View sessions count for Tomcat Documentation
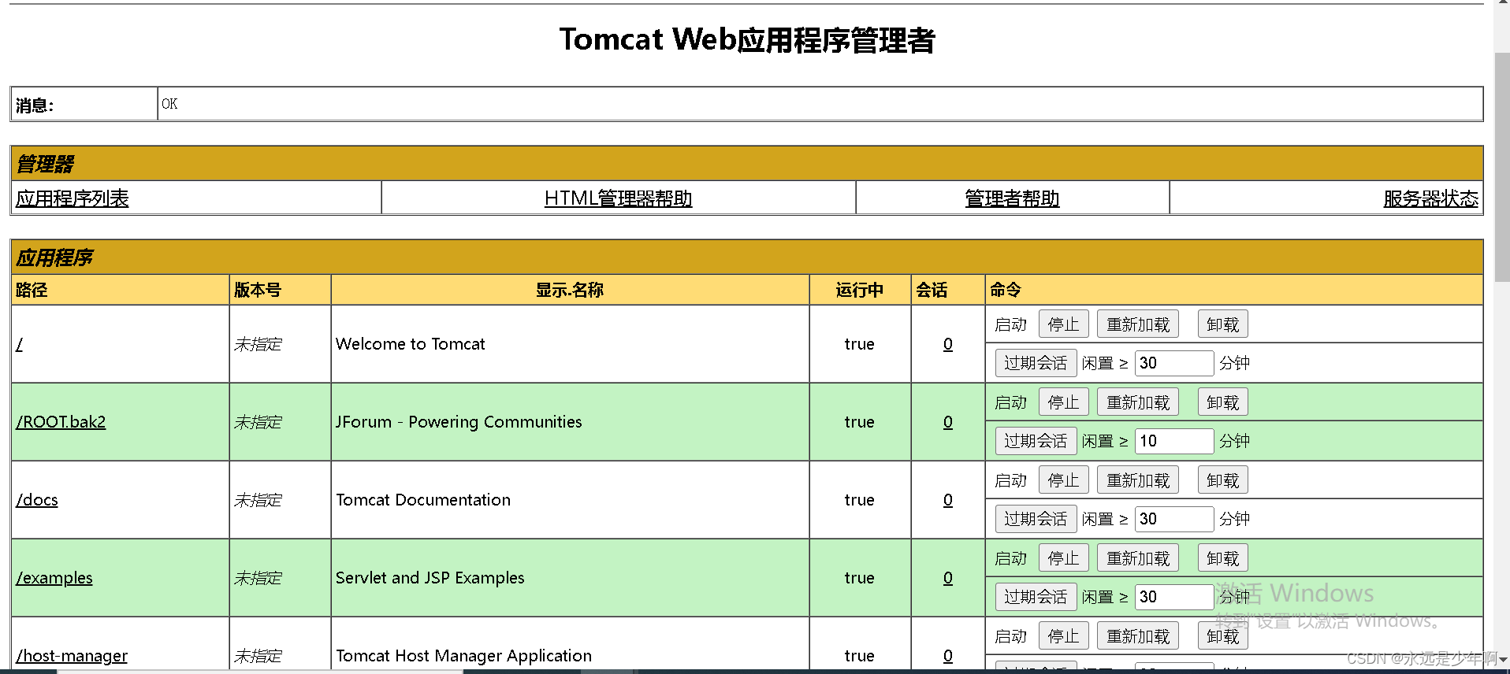Viewport: 1510px width, 674px height. (948, 500)
